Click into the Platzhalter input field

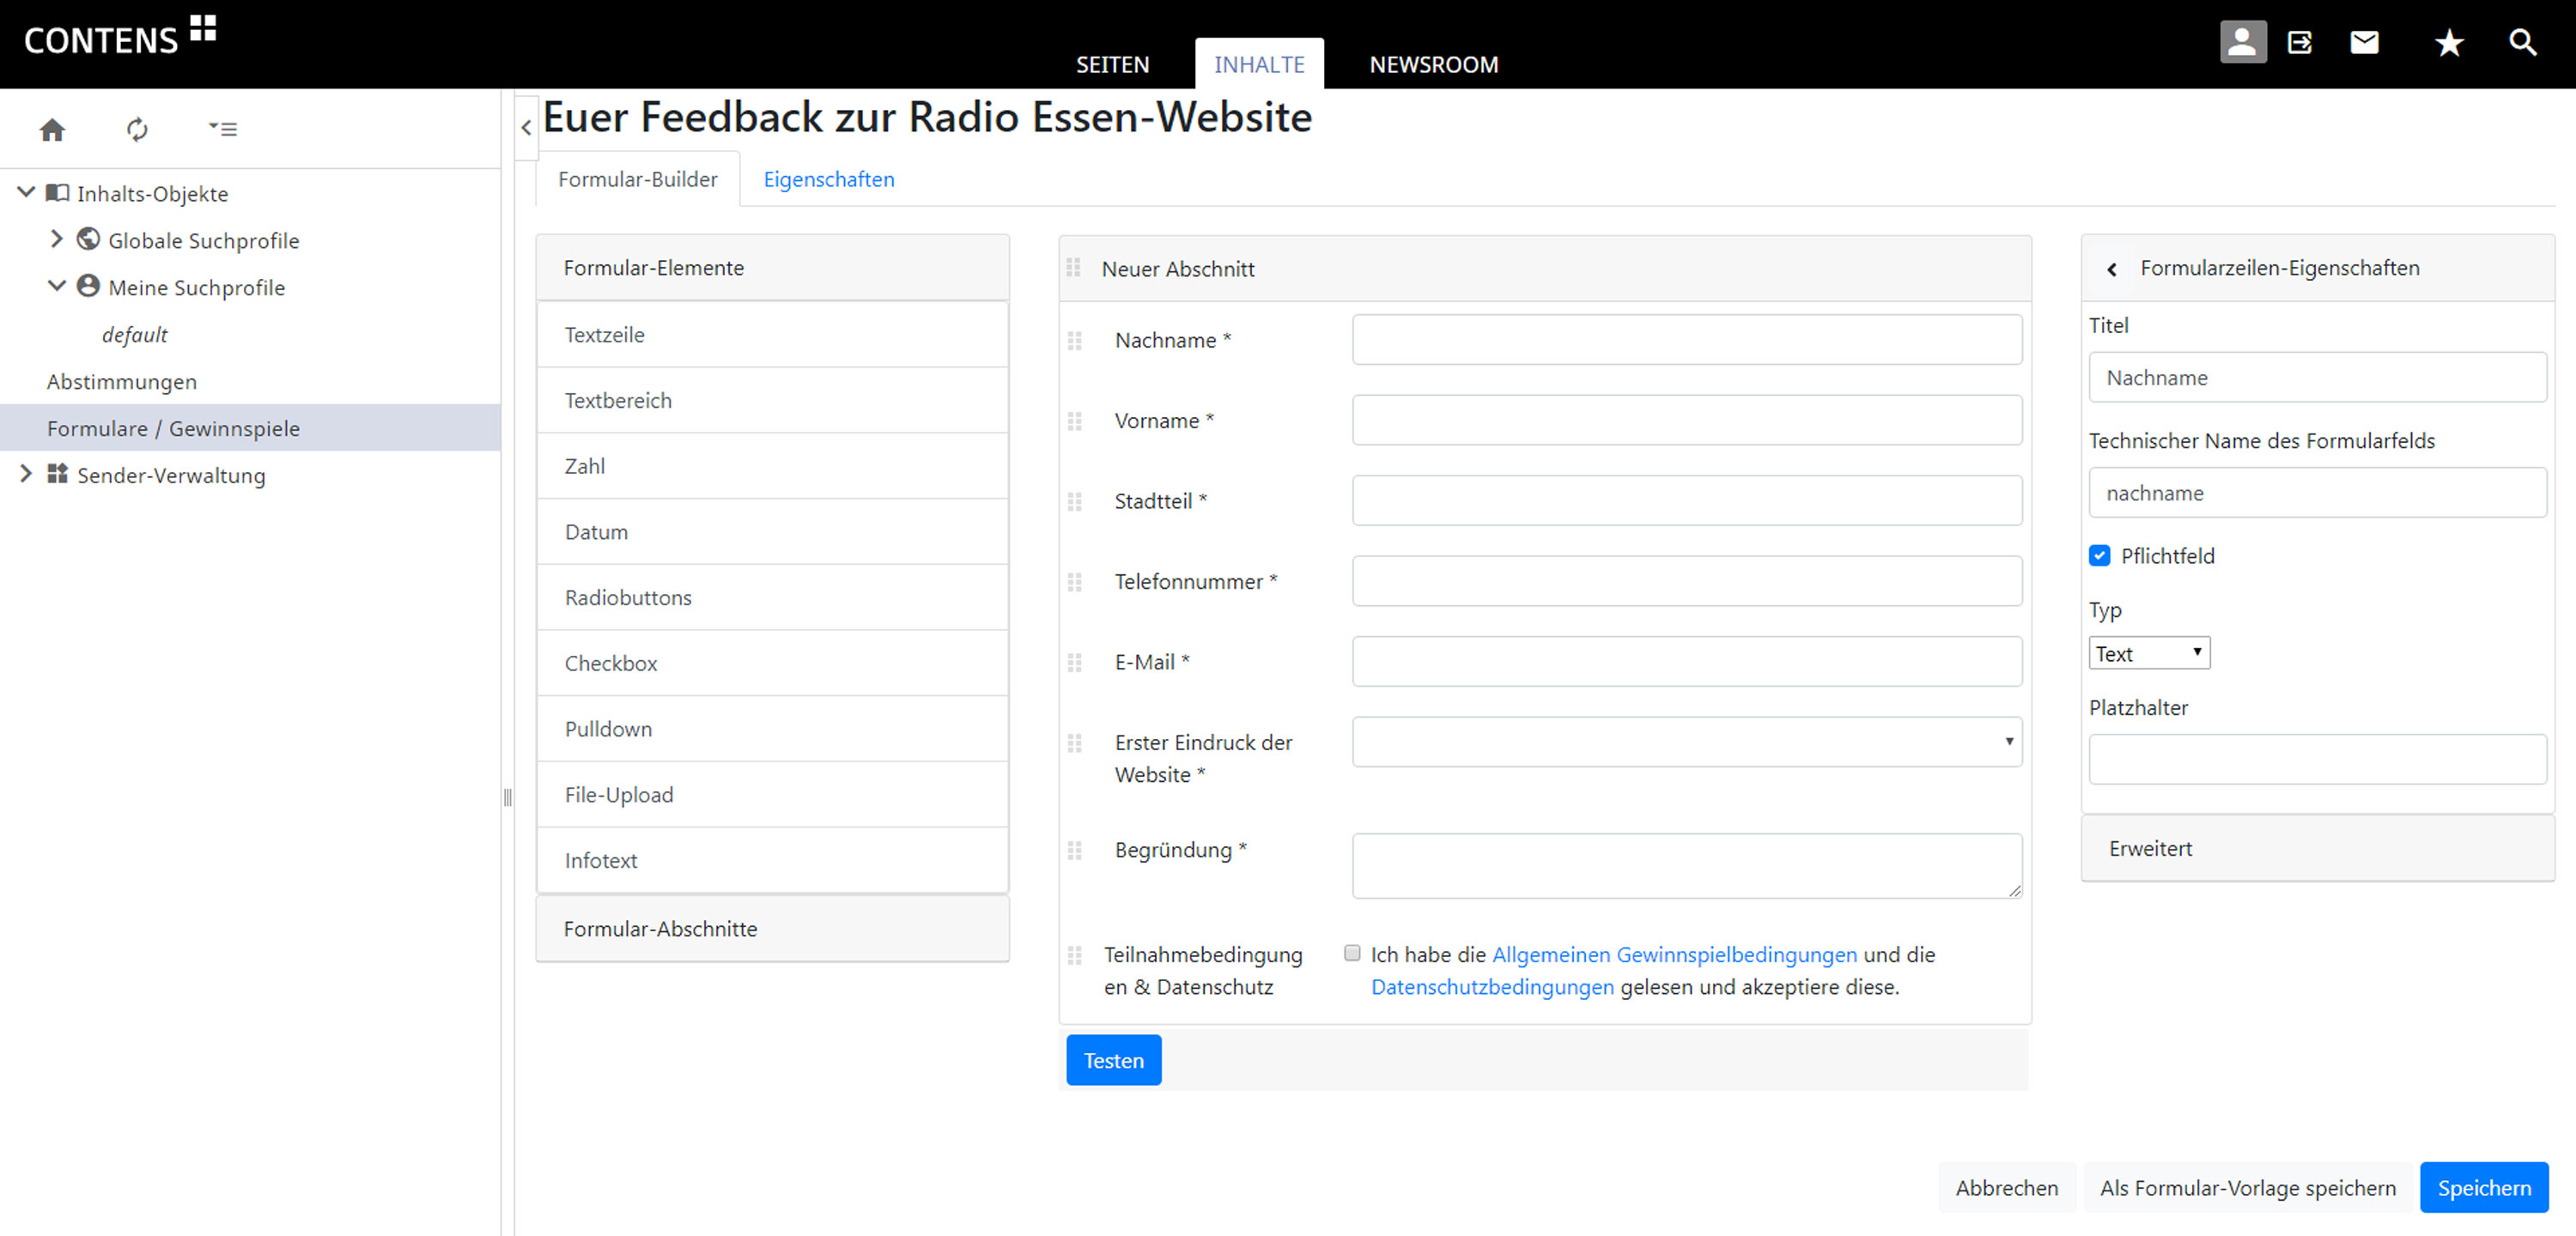2317,759
